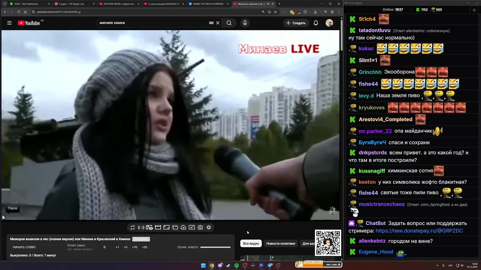Switch to the ЕВГЕНИЯ ХАСИС tab

point(119,4)
